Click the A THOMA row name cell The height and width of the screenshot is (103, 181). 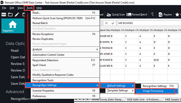click(105, 48)
